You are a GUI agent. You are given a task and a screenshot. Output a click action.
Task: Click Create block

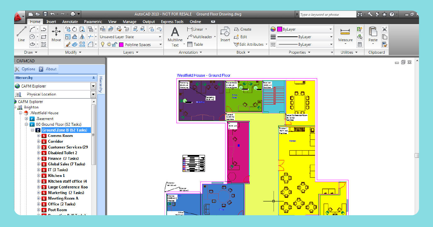[242, 29]
